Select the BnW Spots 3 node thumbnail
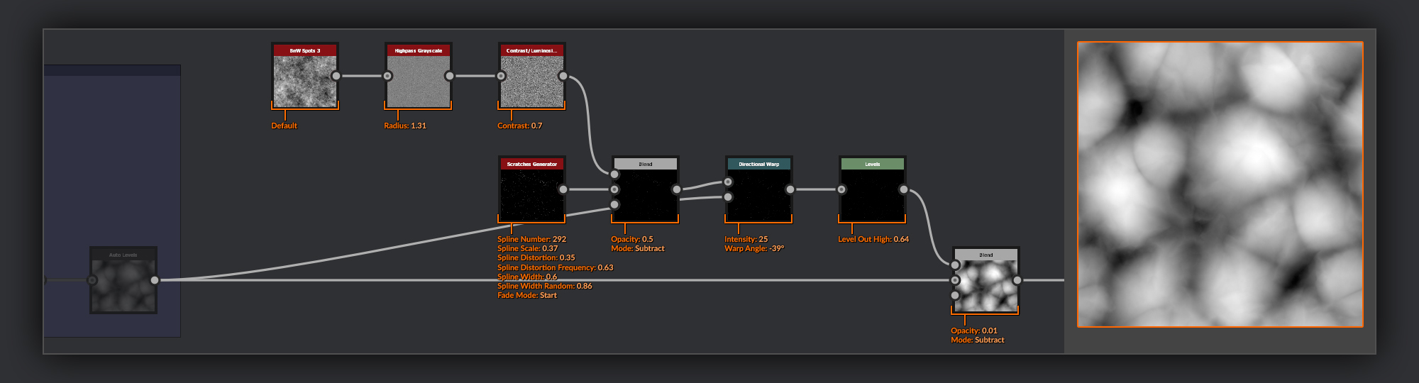The width and height of the screenshot is (1419, 383). pos(305,82)
